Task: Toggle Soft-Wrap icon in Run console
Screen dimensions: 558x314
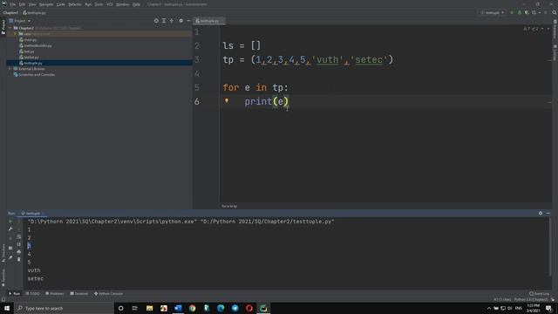Action: pos(18,236)
